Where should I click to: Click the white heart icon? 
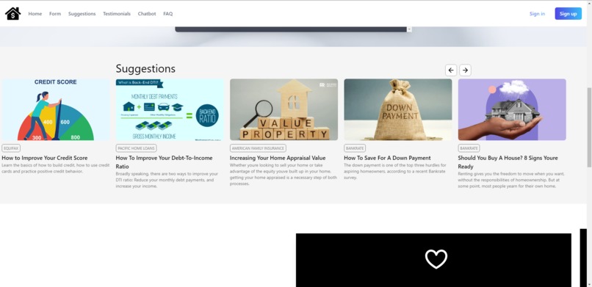click(x=436, y=259)
